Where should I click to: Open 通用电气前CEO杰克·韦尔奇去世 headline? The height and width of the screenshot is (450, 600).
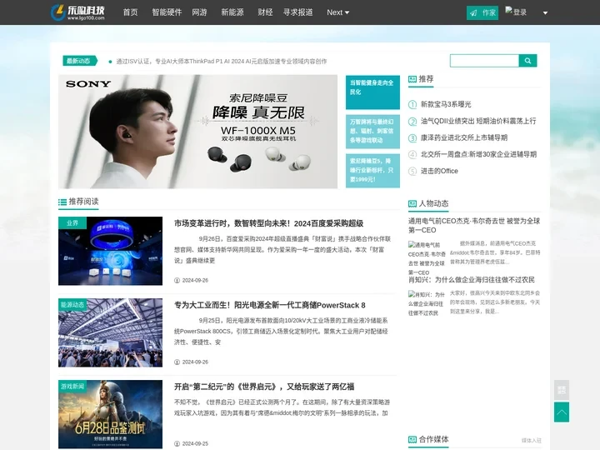474,225
